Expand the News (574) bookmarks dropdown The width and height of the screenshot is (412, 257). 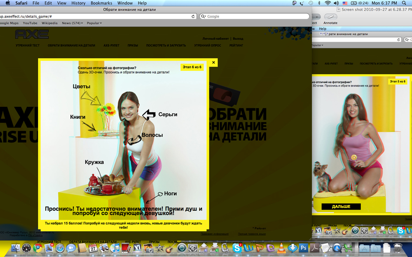click(72, 23)
